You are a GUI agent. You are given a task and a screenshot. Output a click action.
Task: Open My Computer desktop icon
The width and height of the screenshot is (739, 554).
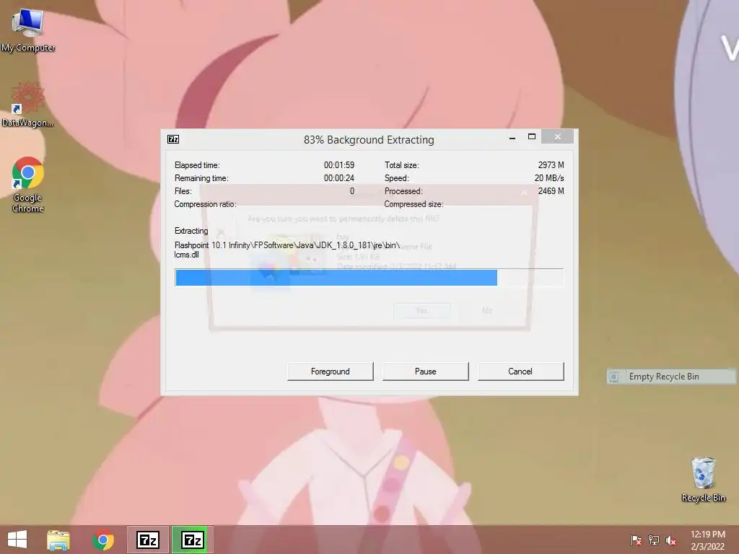click(x=28, y=30)
